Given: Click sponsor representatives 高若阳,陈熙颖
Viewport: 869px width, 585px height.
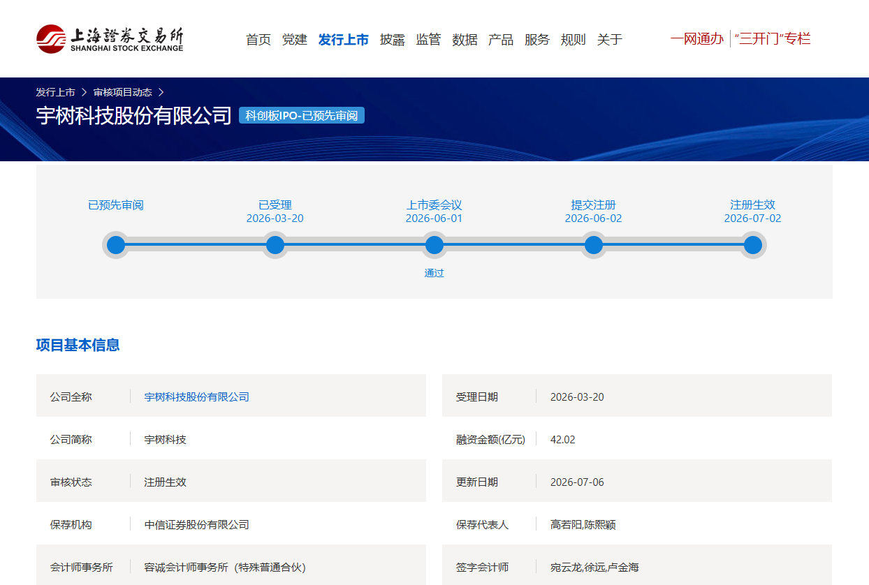Looking at the screenshot, I should (583, 524).
